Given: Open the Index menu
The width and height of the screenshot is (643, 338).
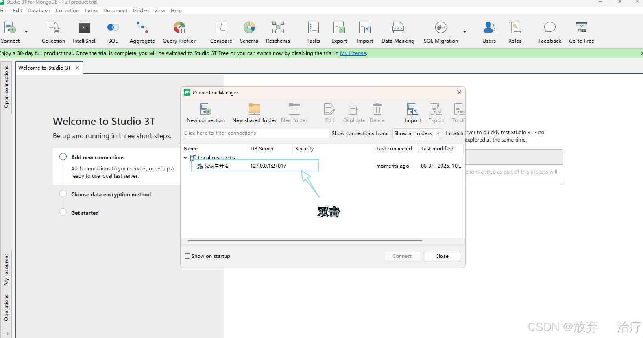Looking at the screenshot, I should point(91,11).
